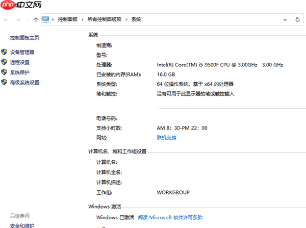The height and width of the screenshot is (228, 306).
Task: Click 笔和触控 label
Action: point(107,94)
